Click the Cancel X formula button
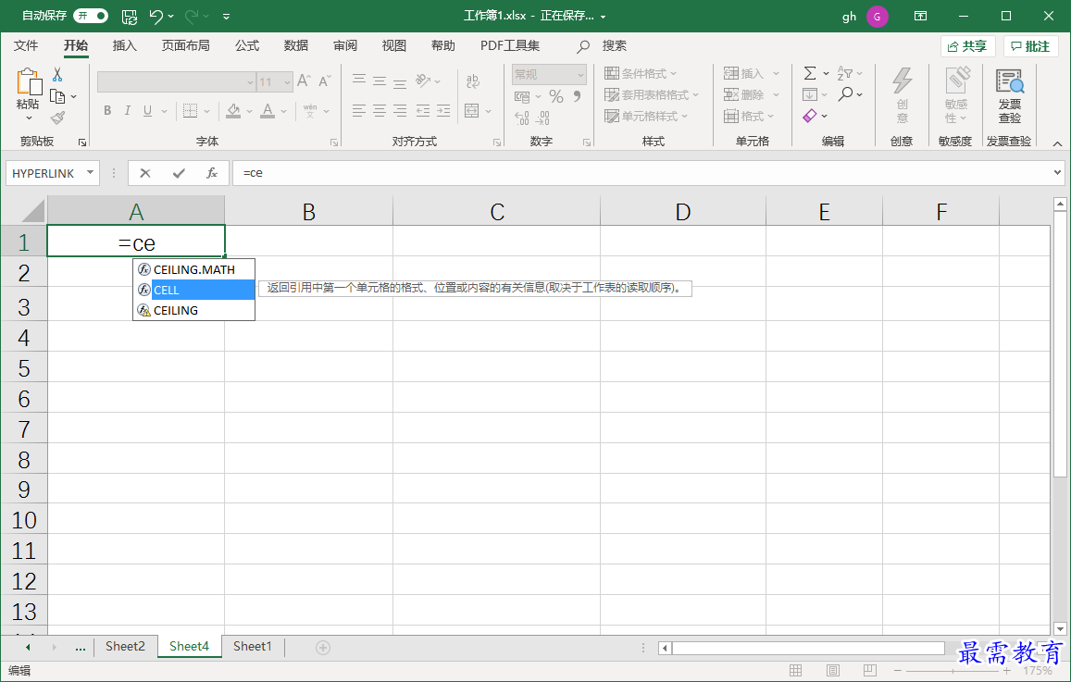Screen dimensions: 1071x682 click(x=144, y=173)
